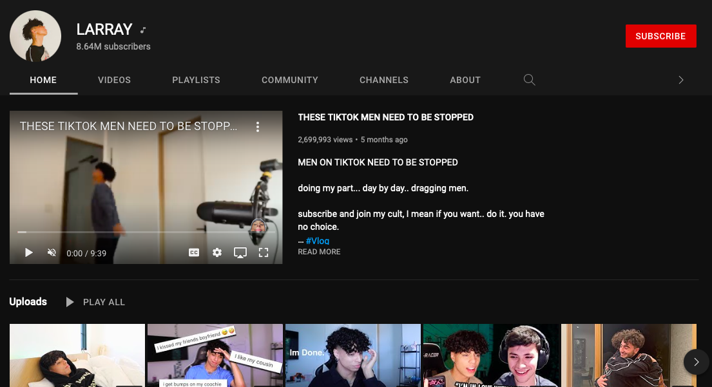Click the '8.64M subscribers' text

coord(113,46)
